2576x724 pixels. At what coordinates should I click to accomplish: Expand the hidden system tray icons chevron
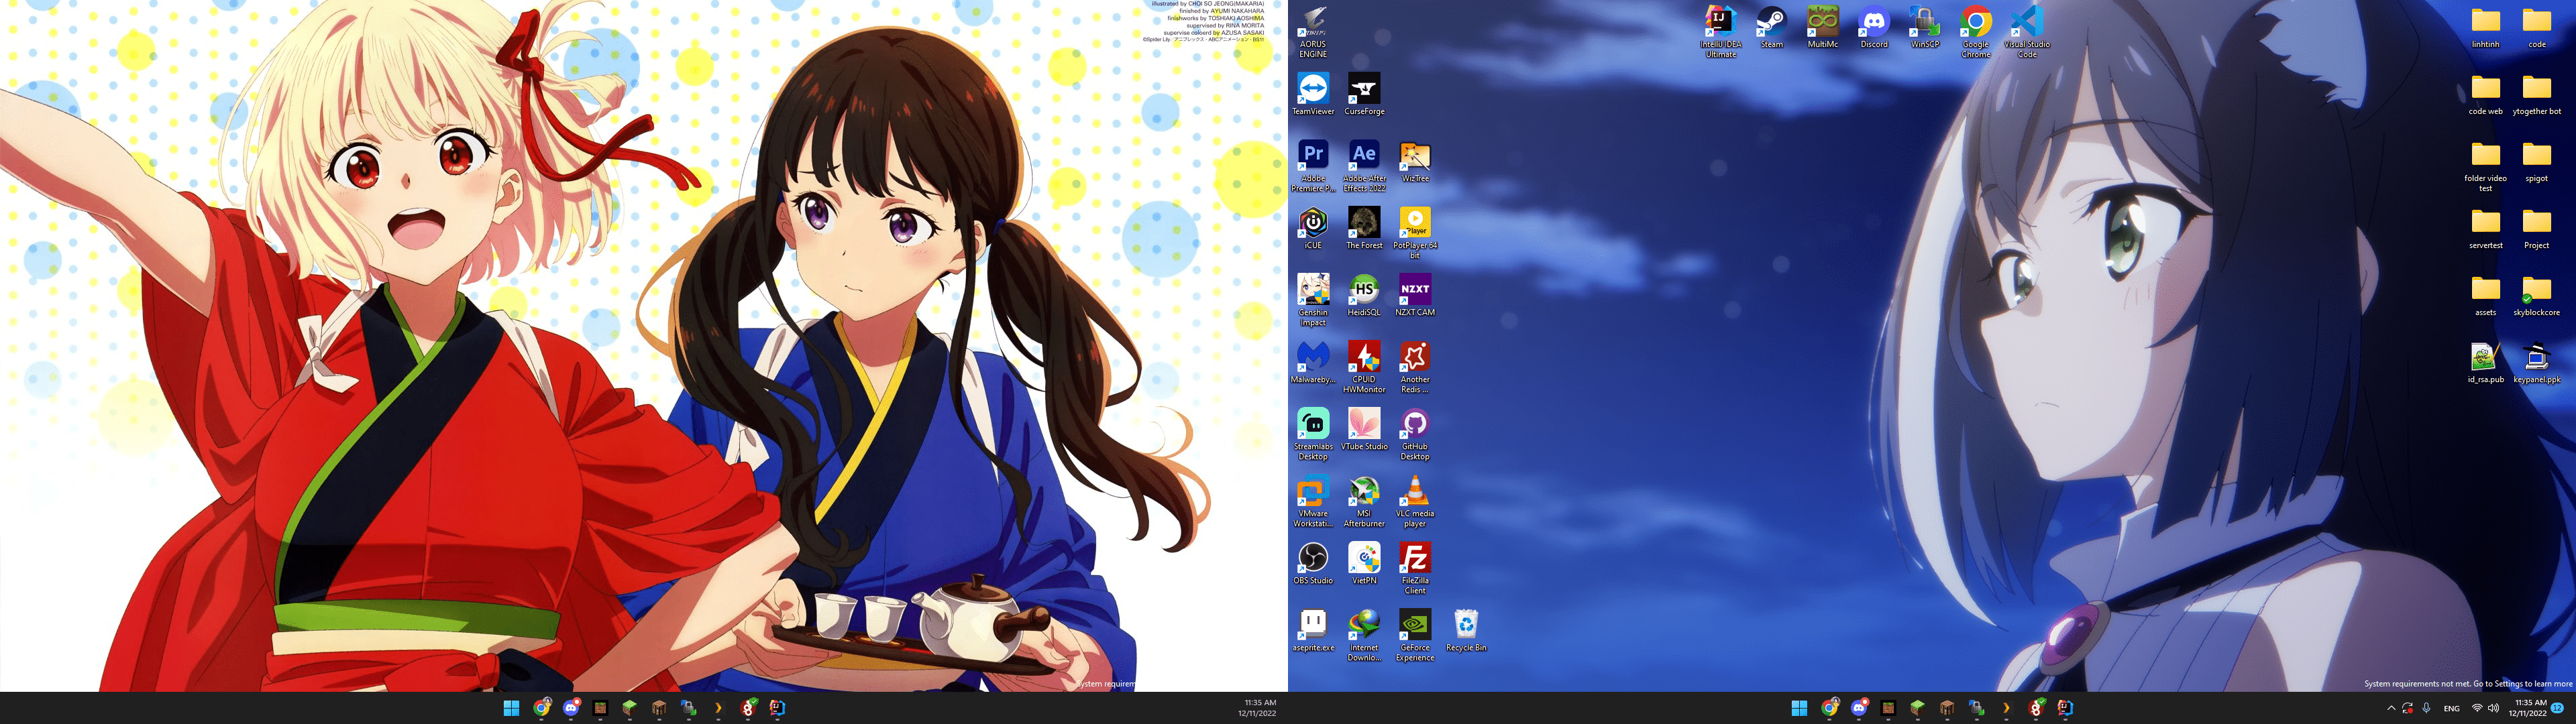(2391, 708)
